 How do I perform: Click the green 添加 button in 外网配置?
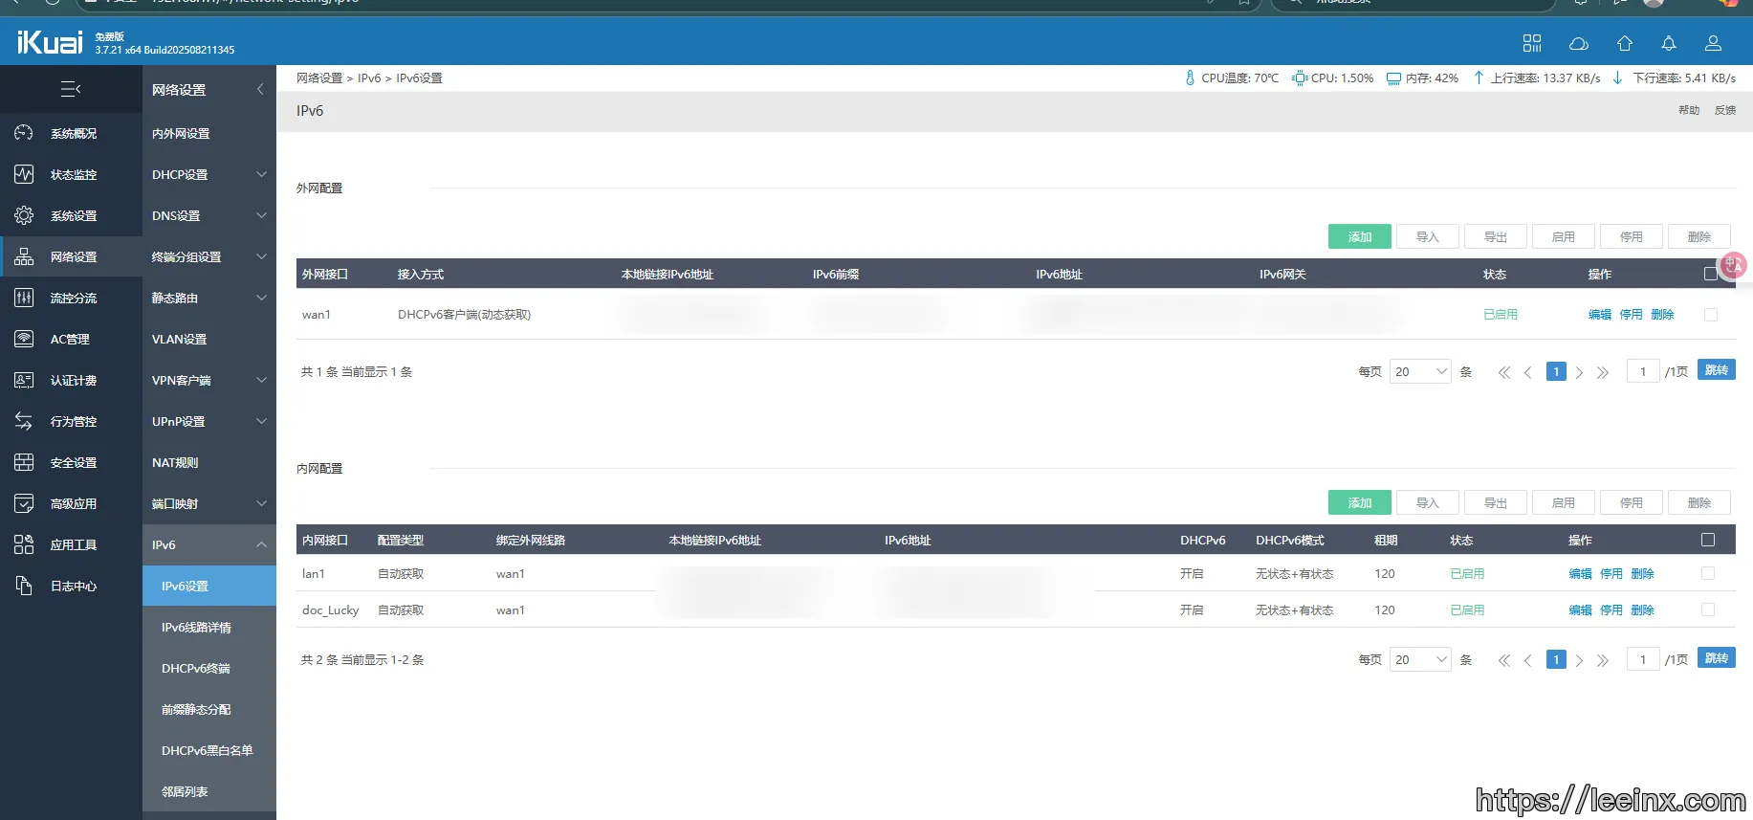(1359, 237)
